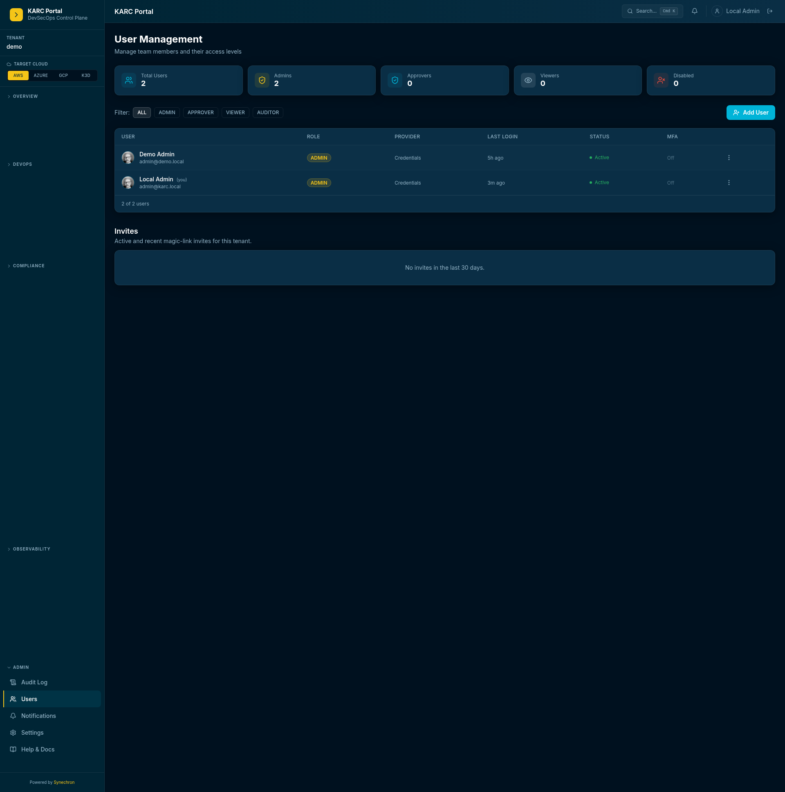Click the Cmd K shortcut badge
This screenshot has width=785, height=792.
click(669, 11)
